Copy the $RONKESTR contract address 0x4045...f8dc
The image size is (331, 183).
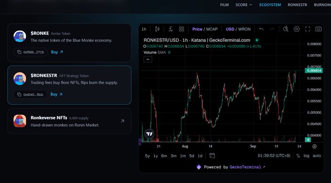click(31, 94)
